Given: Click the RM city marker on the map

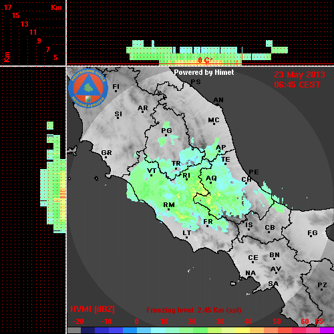Looking at the screenshot, I should pyautogui.click(x=169, y=210).
